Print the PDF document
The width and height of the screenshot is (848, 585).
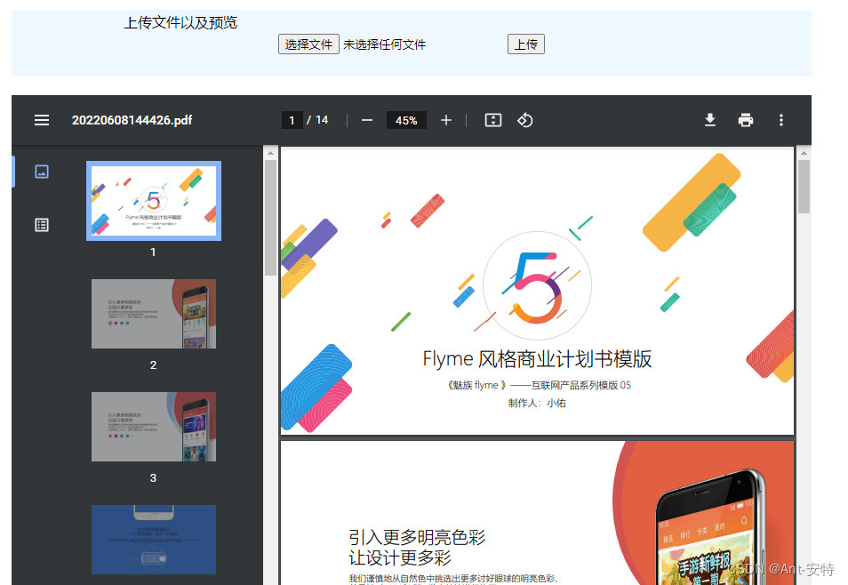click(745, 120)
